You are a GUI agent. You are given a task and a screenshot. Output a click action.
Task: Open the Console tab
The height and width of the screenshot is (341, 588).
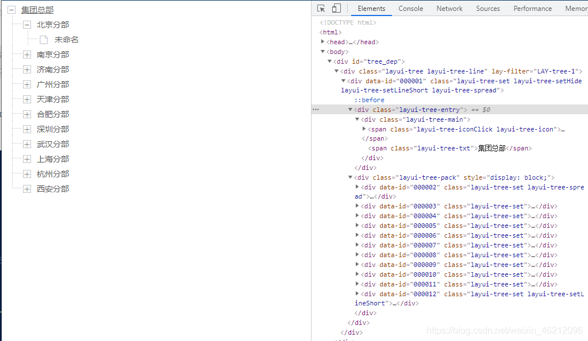pos(410,8)
